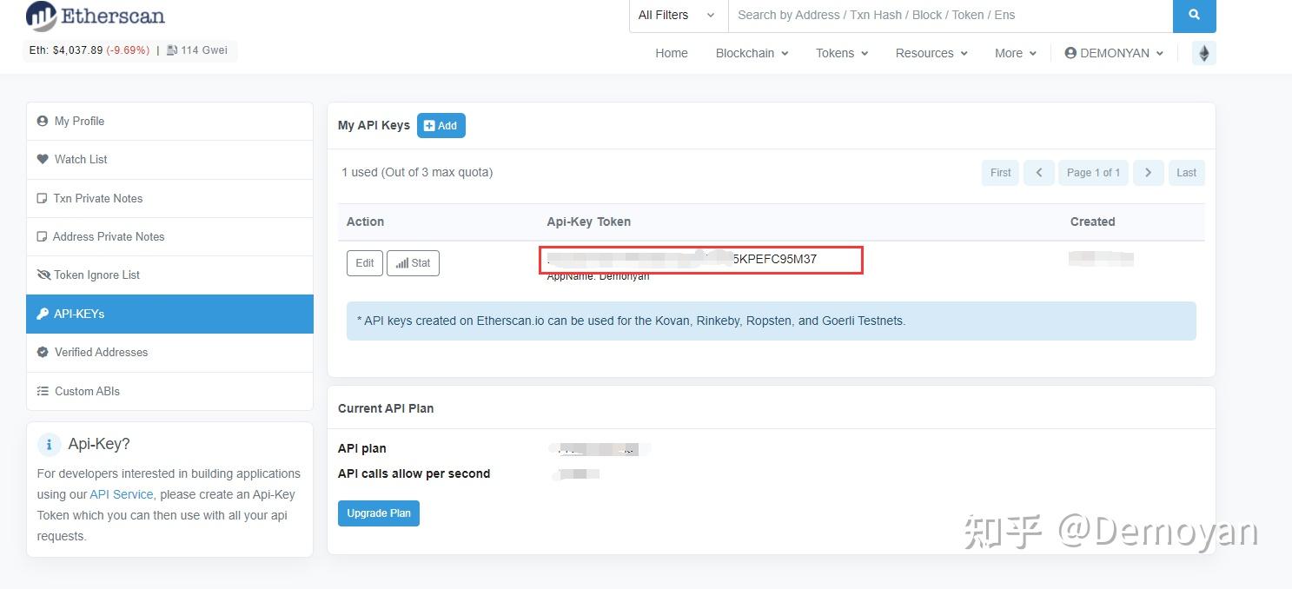The width and height of the screenshot is (1292, 589).
Task: Open Txn Private Notes in sidebar
Action: click(x=169, y=198)
